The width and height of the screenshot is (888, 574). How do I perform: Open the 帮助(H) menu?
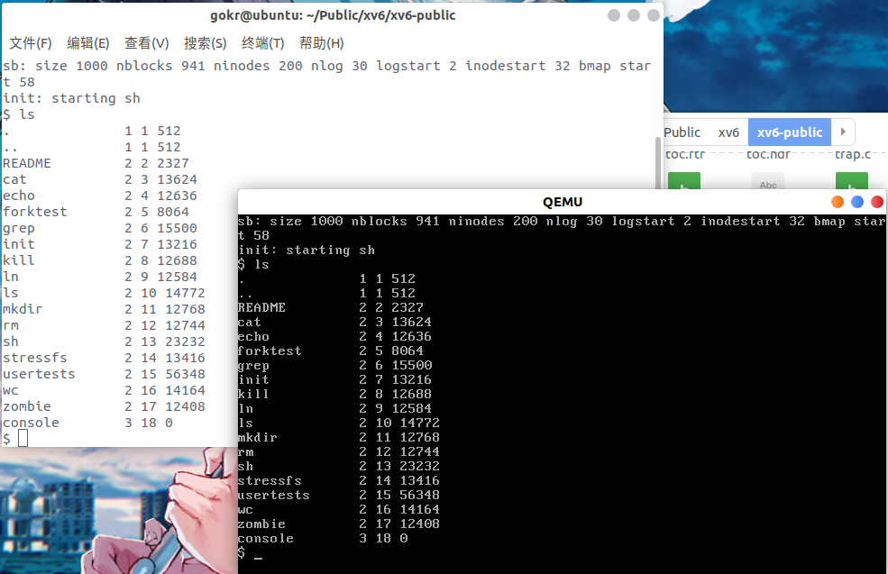321,43
